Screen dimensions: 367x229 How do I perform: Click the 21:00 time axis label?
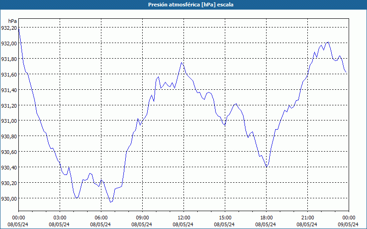tap(307, 218)
